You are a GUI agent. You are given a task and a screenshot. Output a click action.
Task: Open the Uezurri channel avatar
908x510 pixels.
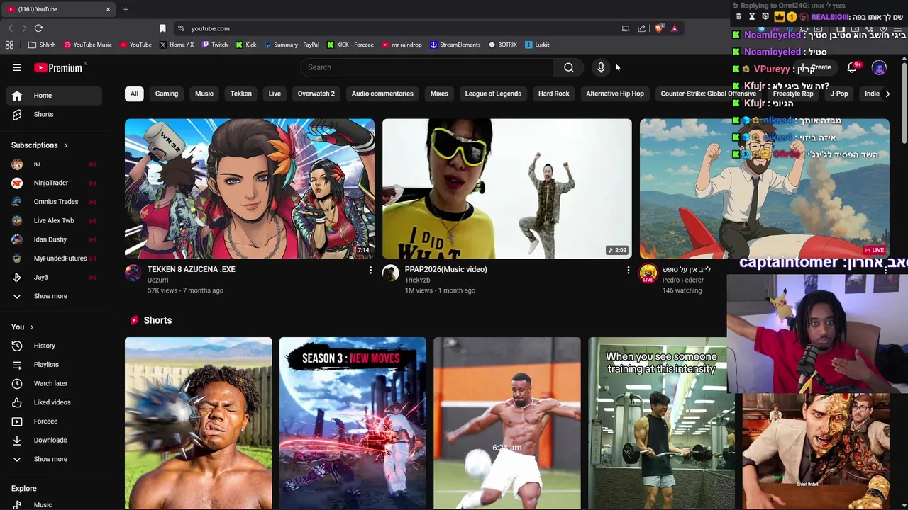click(133, 273)
